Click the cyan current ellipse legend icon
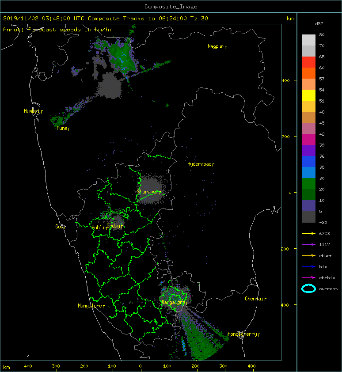This screenshot has width=342, height=372. pyautogui.click(x=308, y=288)
